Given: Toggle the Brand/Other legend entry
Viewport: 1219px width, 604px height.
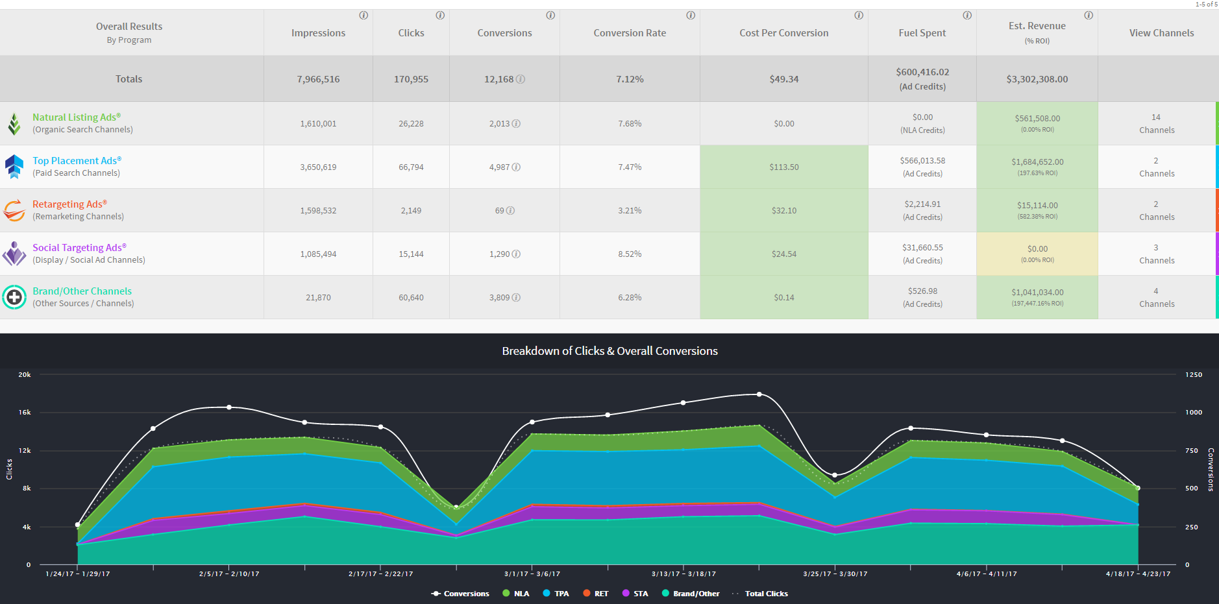Looking at the screenshot, I should [691, 594].
